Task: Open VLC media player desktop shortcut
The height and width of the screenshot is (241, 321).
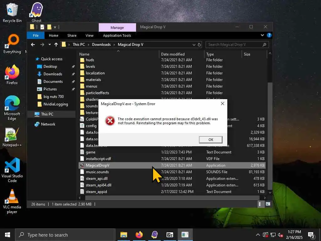Action: tap(12, 201)
